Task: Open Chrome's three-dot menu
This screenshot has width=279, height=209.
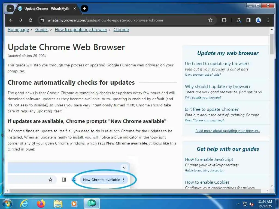Action: [x=268, y=20]
